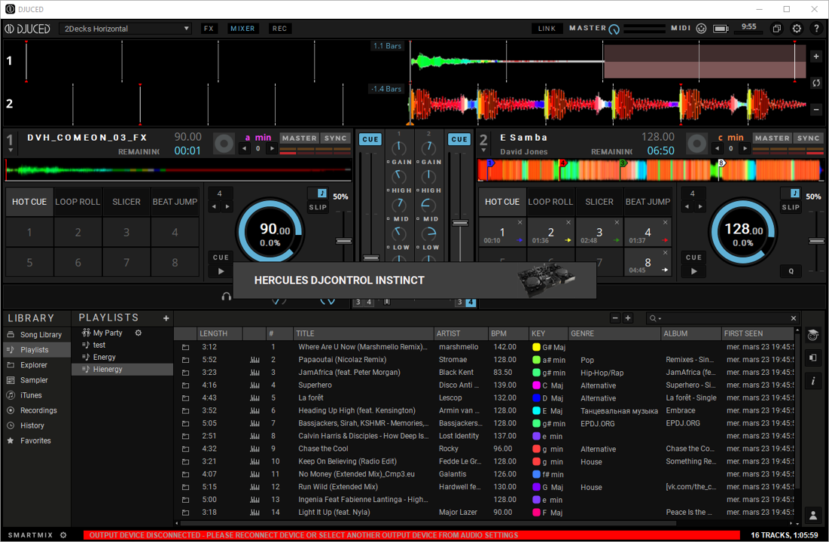Toggle SLIP mode on deck 1
829x542 pixels.
(318, 207)
